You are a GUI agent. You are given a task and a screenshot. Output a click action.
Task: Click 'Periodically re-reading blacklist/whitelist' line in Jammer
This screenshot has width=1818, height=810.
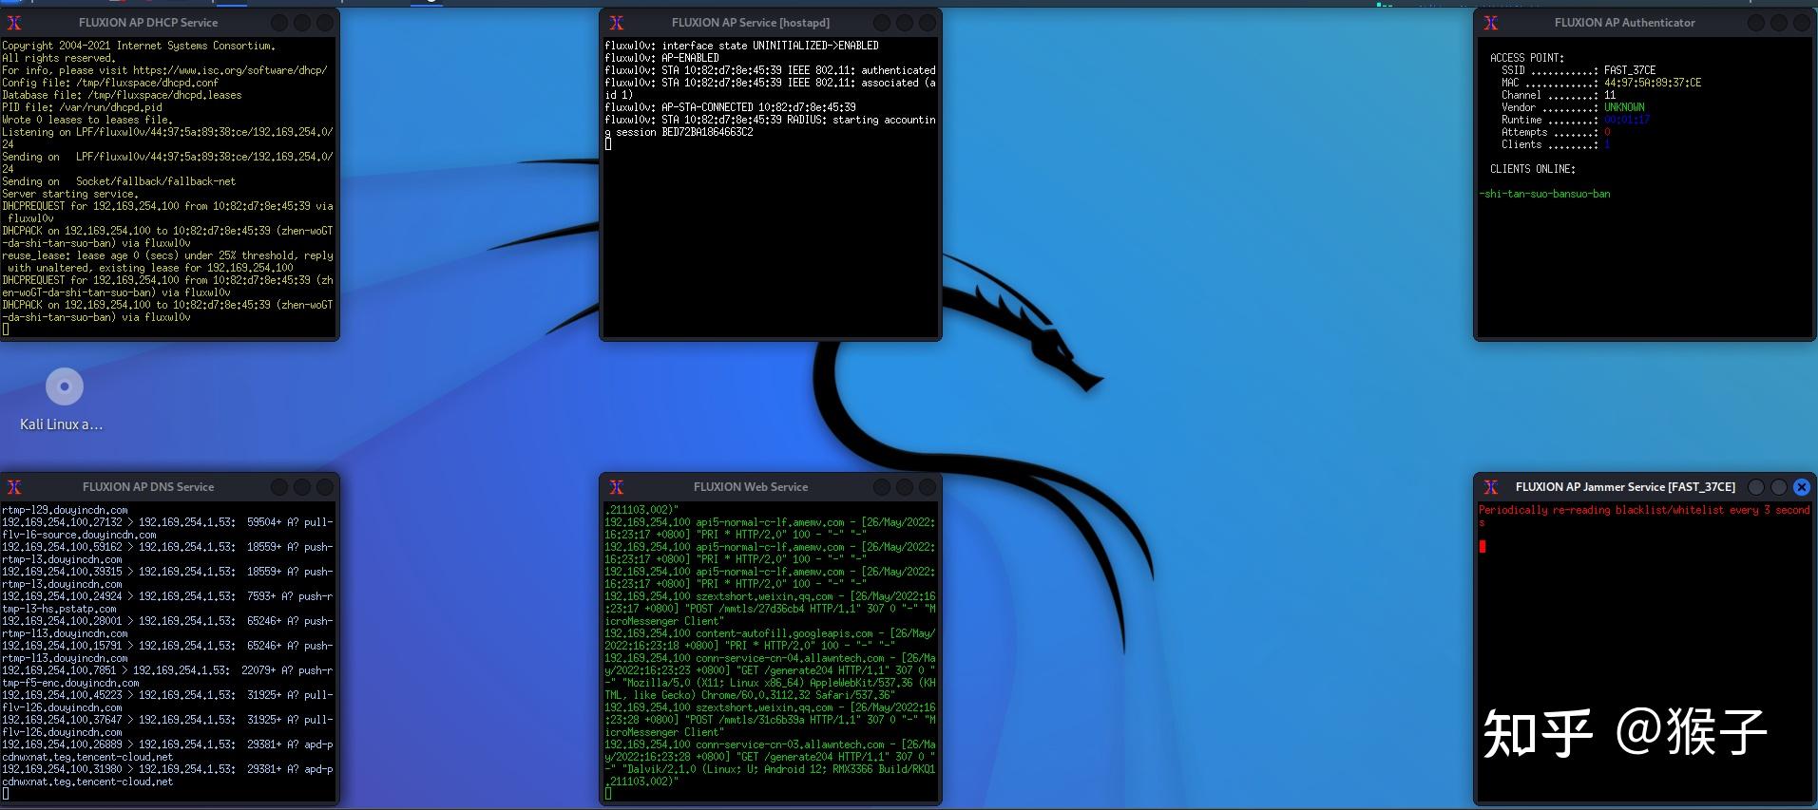click(x=1644, y=510)
